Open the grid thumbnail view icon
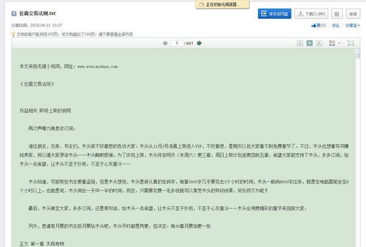 click(332, 43)
